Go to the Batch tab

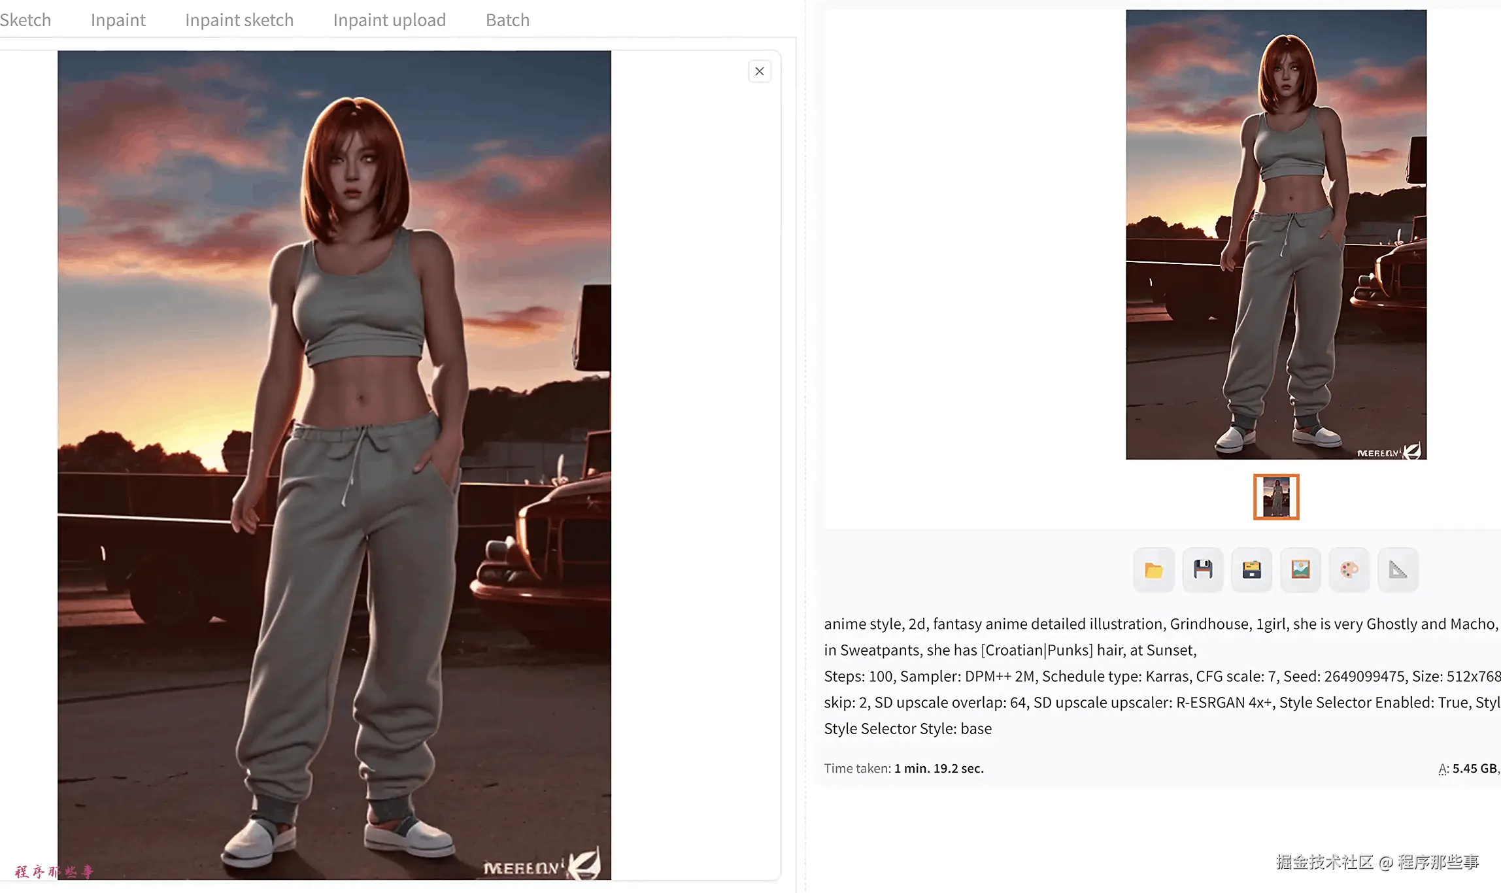pos(507,20)
